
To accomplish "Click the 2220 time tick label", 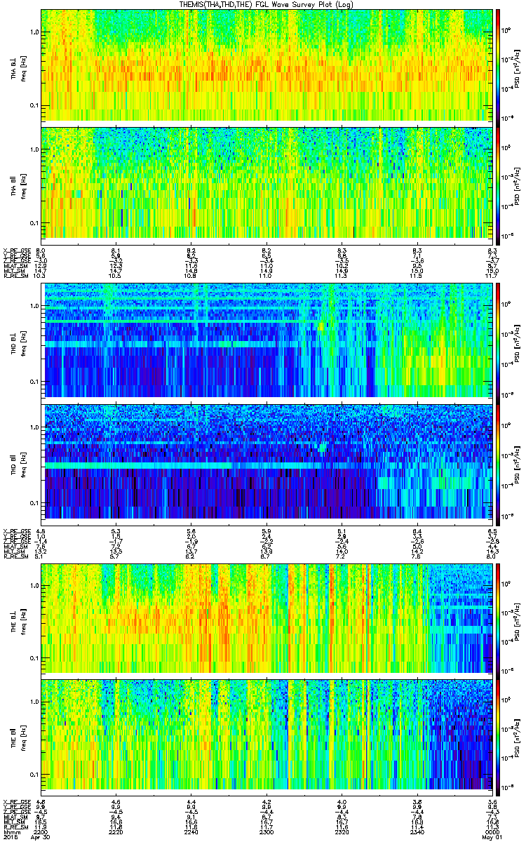I will pos(116,831).
